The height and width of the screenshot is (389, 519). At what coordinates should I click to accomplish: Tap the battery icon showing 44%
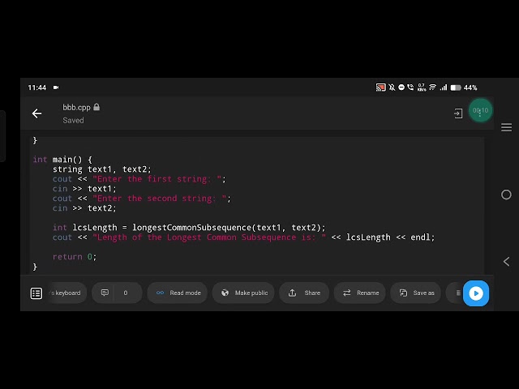[456, 88]
